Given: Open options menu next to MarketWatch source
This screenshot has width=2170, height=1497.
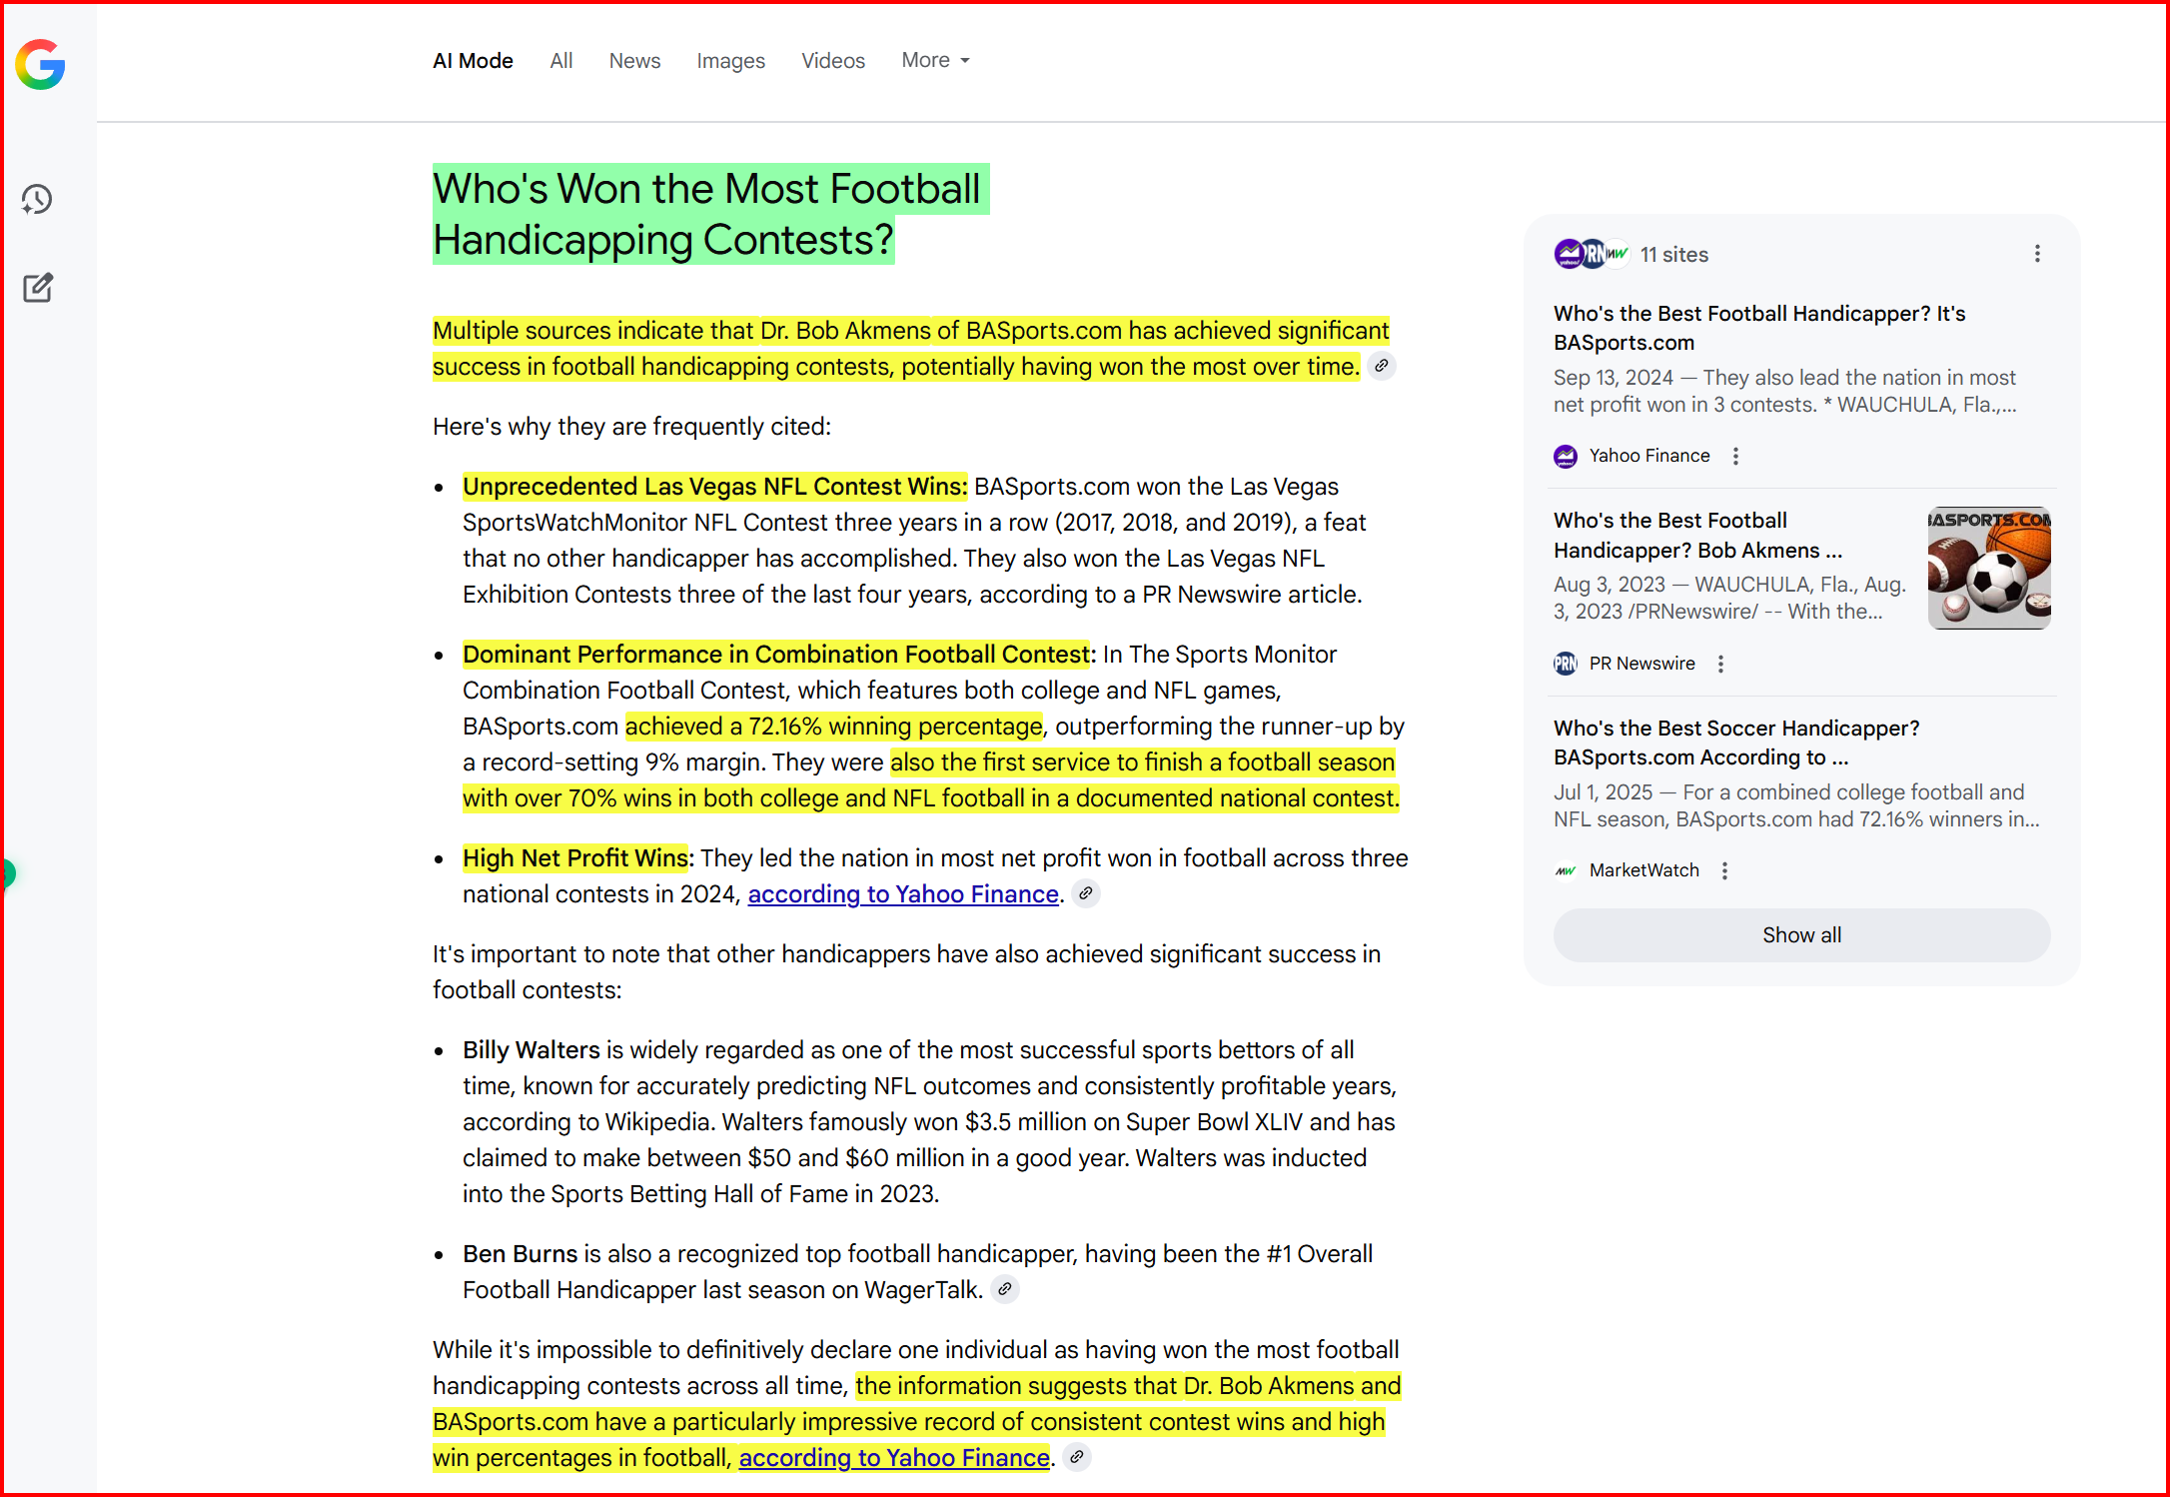Looking at the screenshot, I should [x=1724, y=870].
